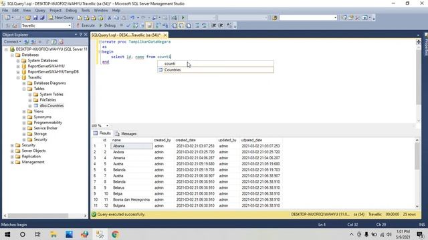Open the Tools menu
The image size is (428, 240).
(86, 11)
